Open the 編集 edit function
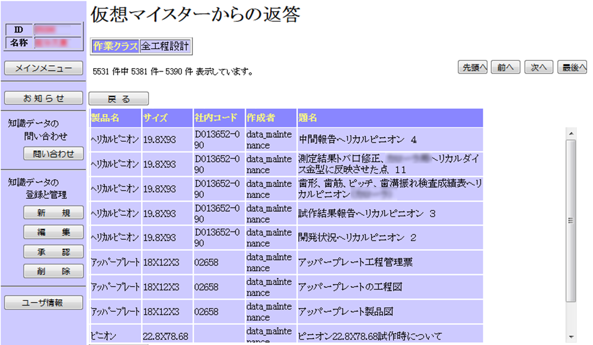Image resolution: width=593 pixels, height=345 pixels. pos(54,232)
